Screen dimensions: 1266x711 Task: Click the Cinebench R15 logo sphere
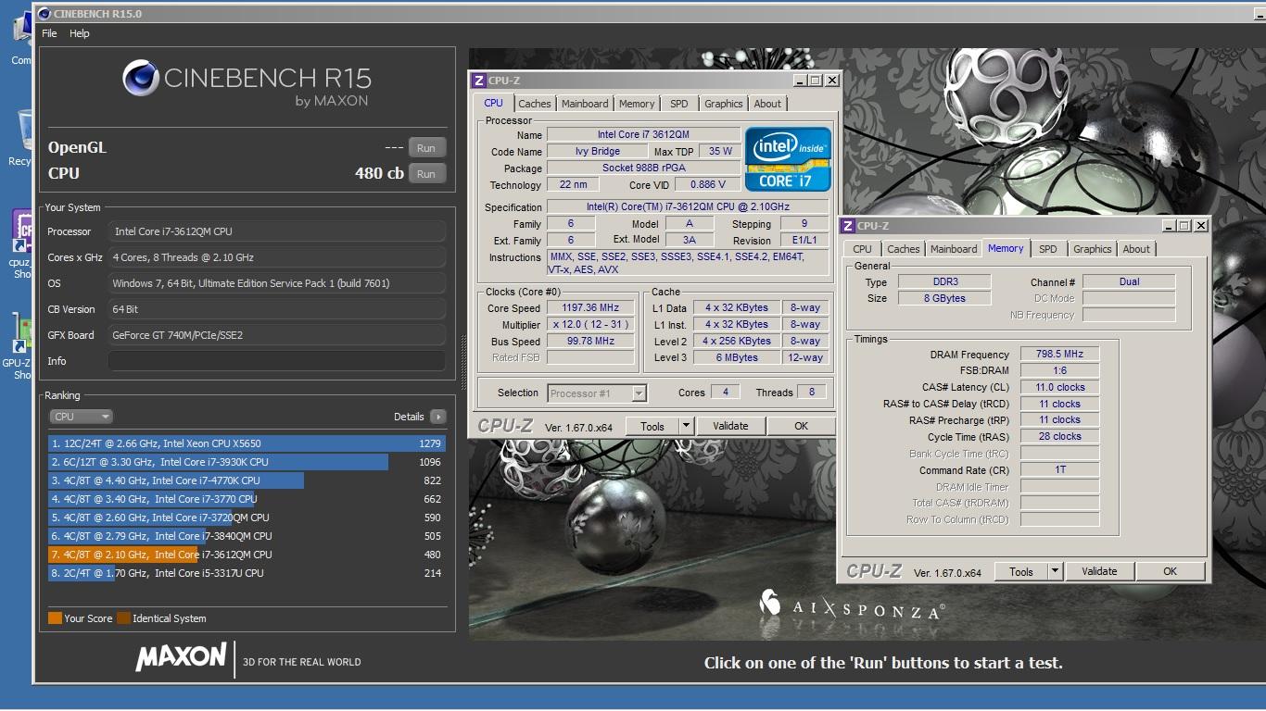[141, 79]
